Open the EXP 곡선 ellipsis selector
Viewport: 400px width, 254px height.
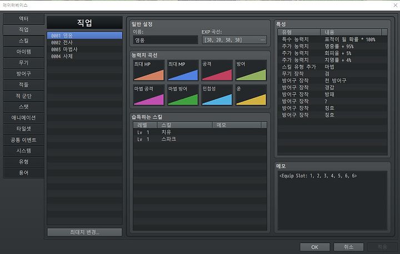point(262,40)
